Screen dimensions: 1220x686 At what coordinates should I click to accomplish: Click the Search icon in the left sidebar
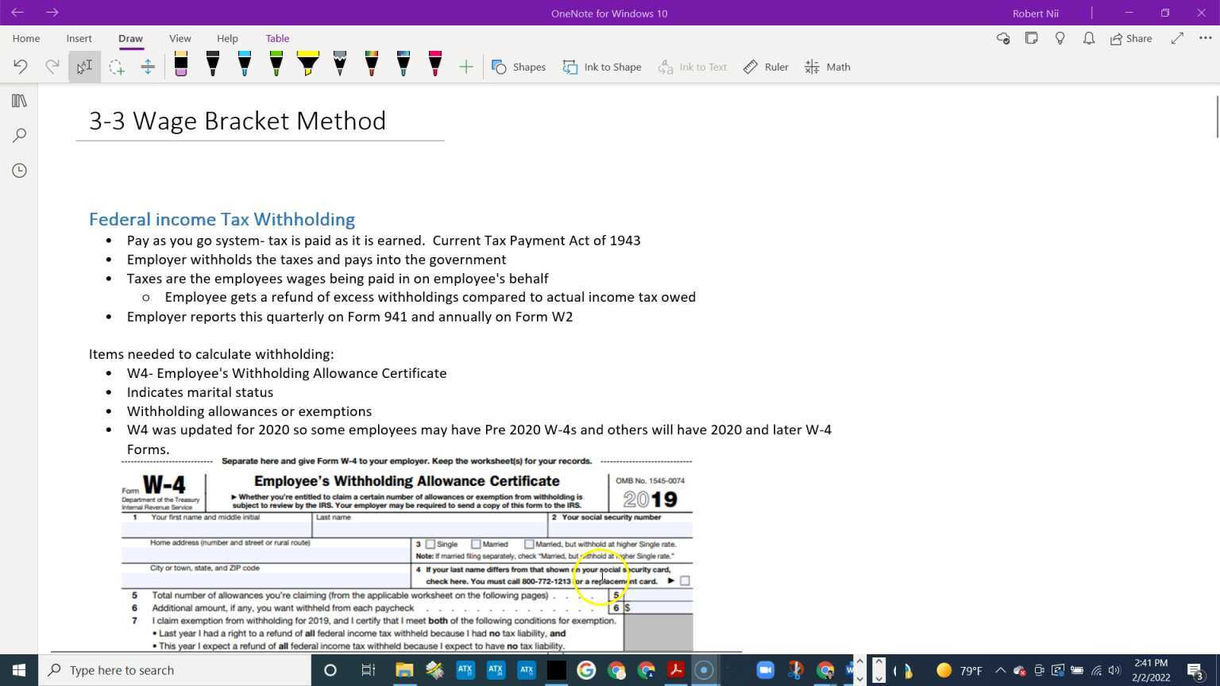[19, 135]
